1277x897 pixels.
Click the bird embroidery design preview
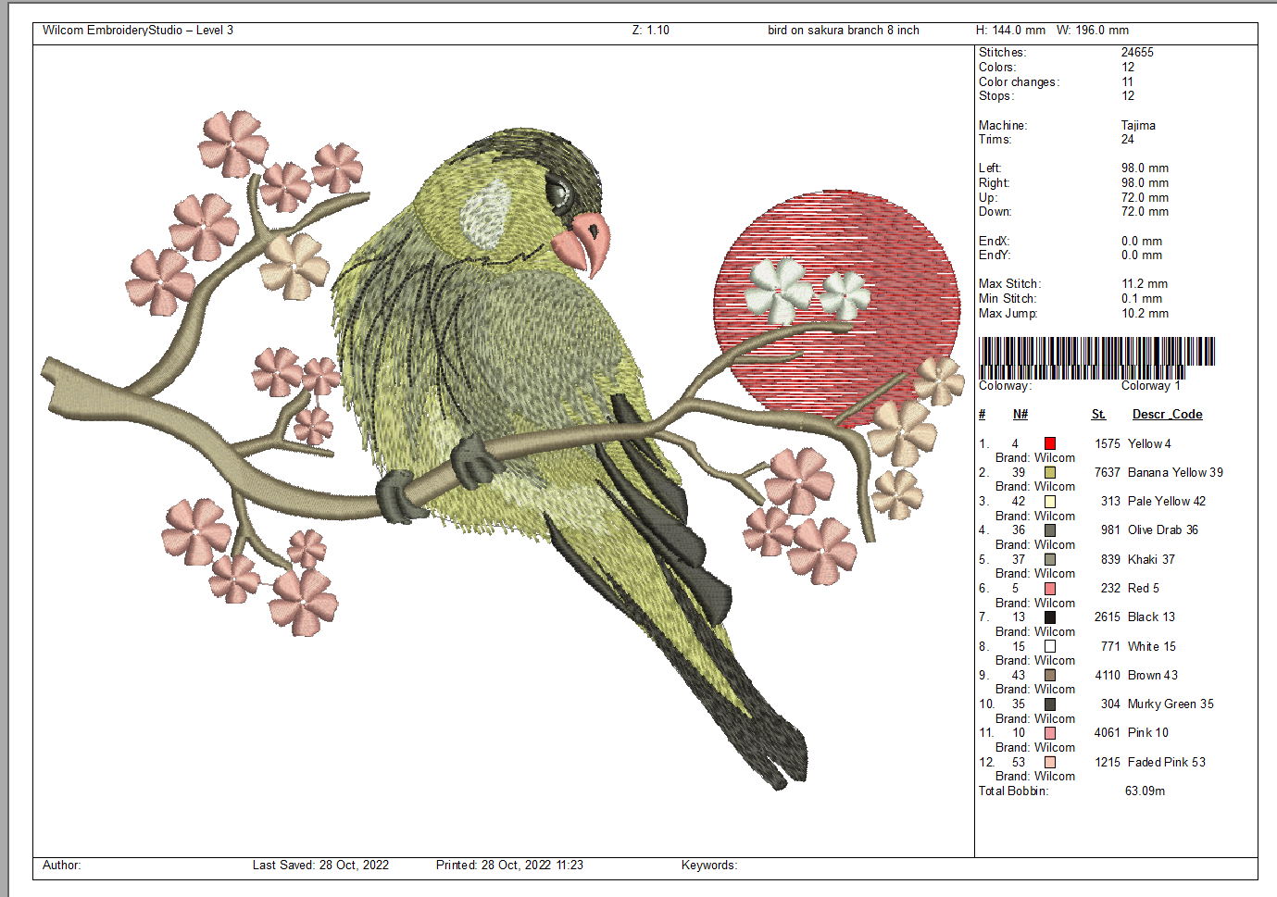(503, 452)
